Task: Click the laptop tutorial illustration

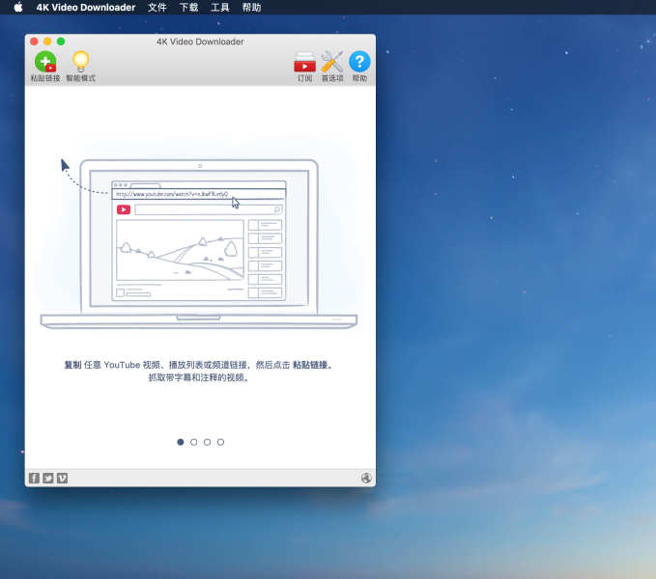Action: coord(199,244)
